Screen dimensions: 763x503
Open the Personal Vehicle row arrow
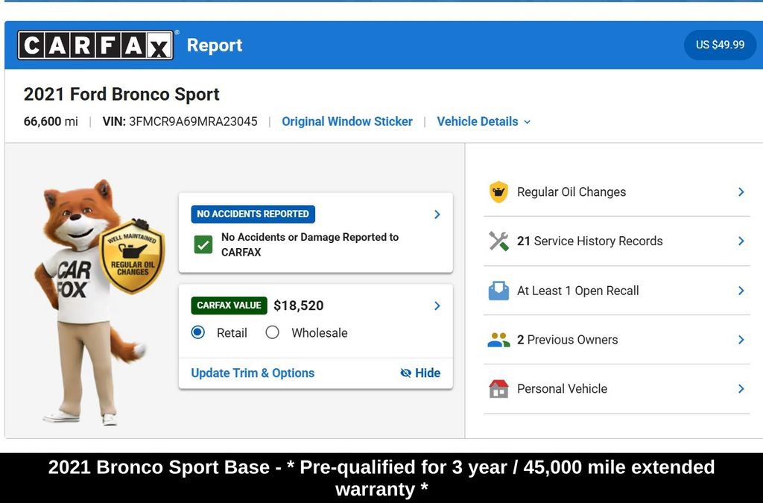click(741, 389)
